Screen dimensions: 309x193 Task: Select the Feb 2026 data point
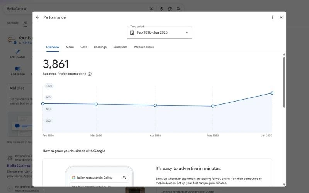tap(42, 103)
